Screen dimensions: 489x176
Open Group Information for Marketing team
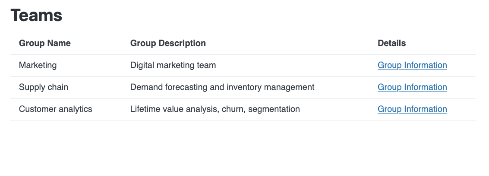412,65
